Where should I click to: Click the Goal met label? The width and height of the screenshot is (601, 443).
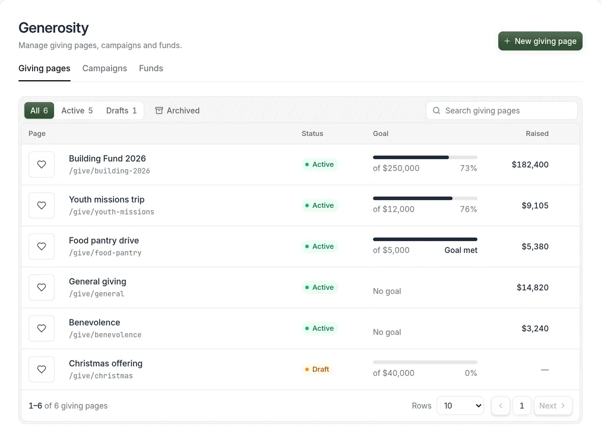pos(461,250)
